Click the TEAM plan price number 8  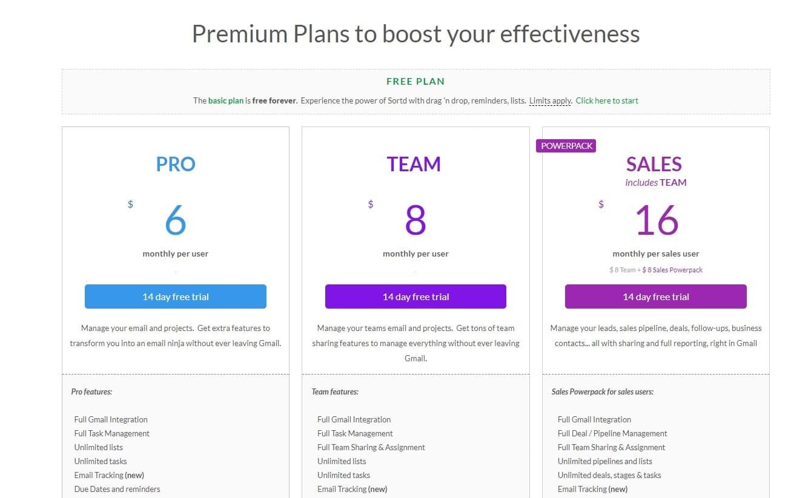415,220
